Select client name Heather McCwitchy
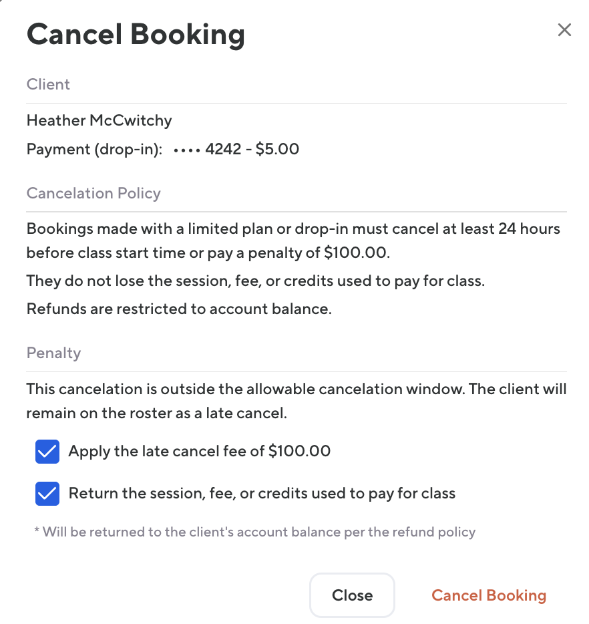The width and height of the screenshot is (589, 624). [x=99, y=121]
